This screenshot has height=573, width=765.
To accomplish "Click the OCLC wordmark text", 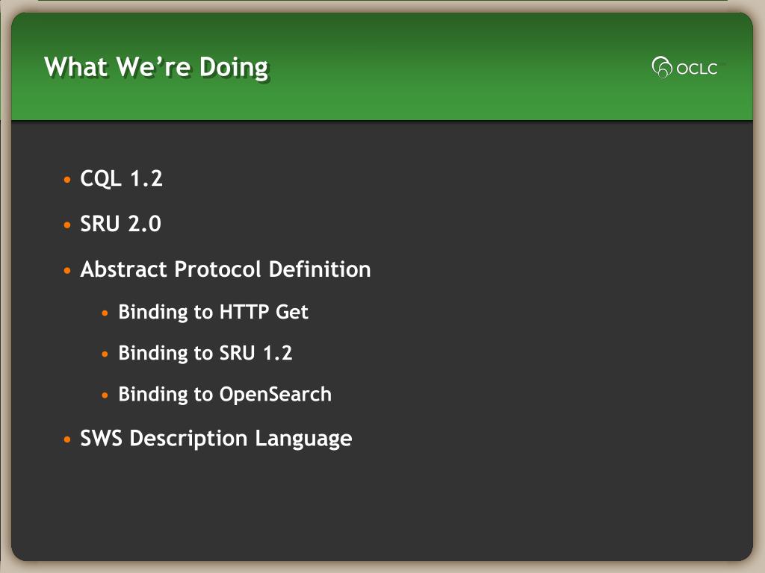I will 697,69.
